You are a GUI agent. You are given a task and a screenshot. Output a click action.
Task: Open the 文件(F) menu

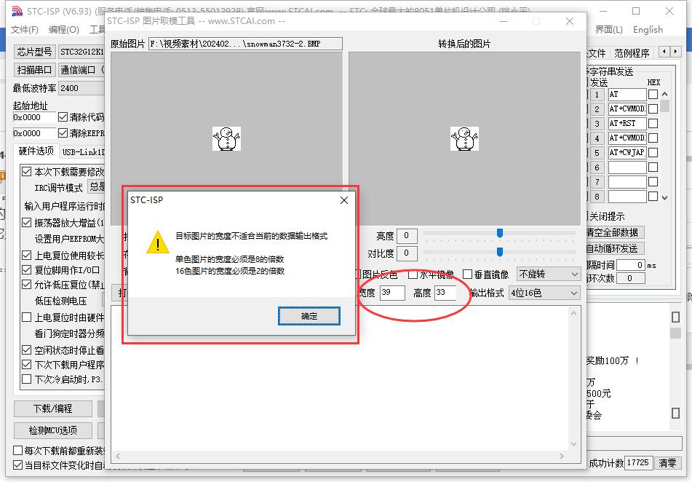[24, 30]
